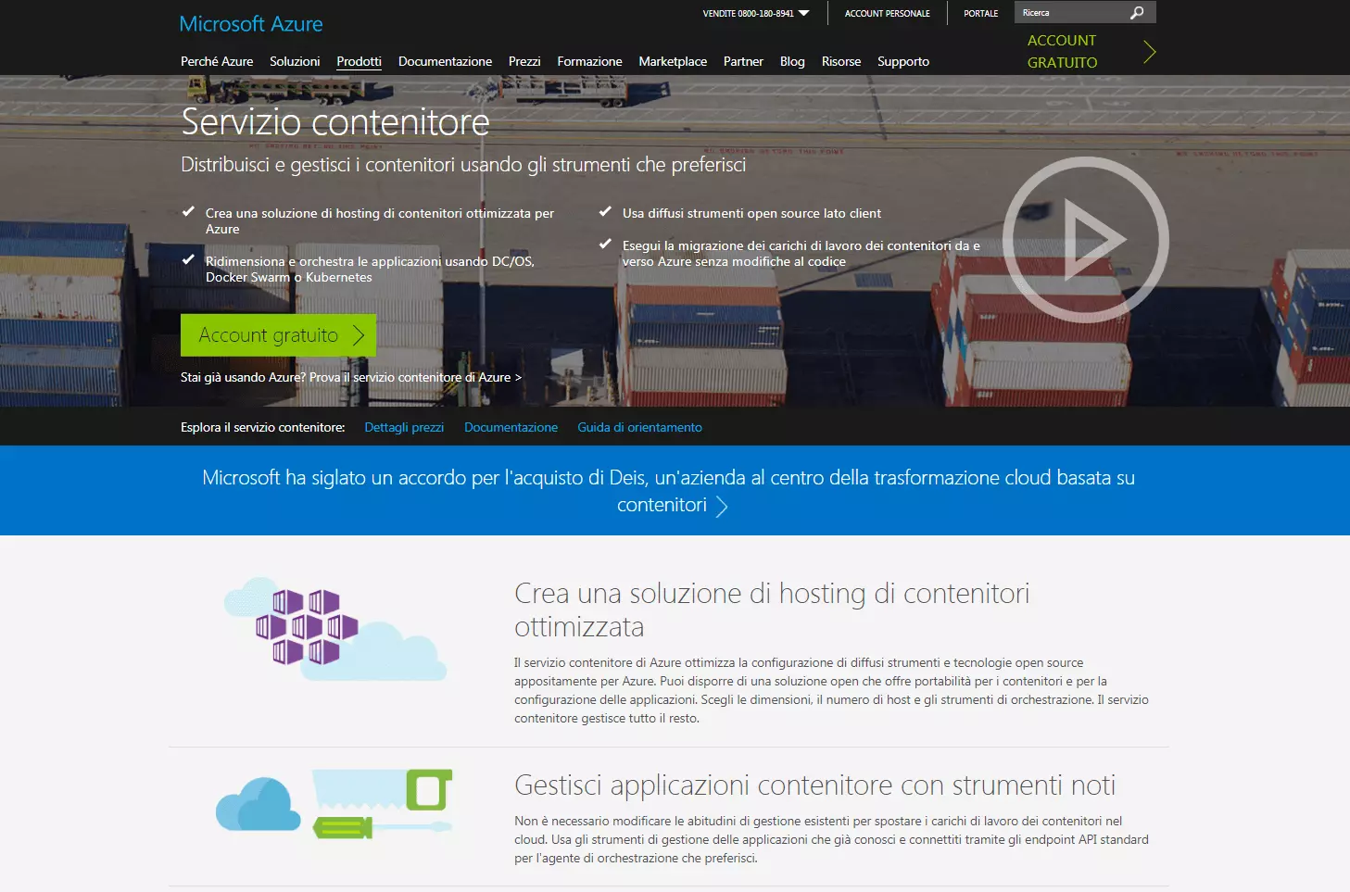
Task: Open the Prodotti menu
Action: click(x=359, y=61)
